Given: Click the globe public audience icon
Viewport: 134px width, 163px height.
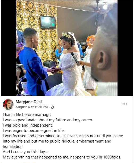Looking at the screenshot, I should 52,107.
